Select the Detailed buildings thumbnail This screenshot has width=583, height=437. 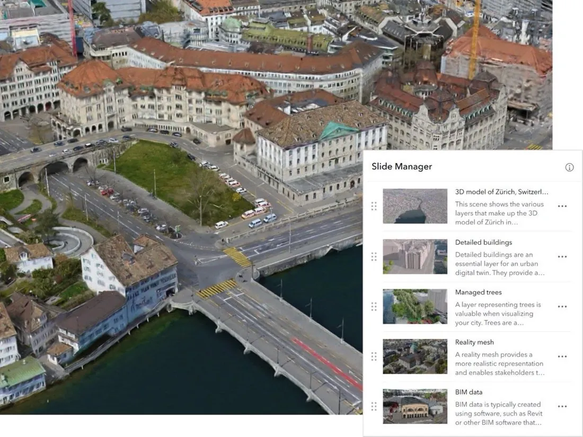[x=415, y=256]
